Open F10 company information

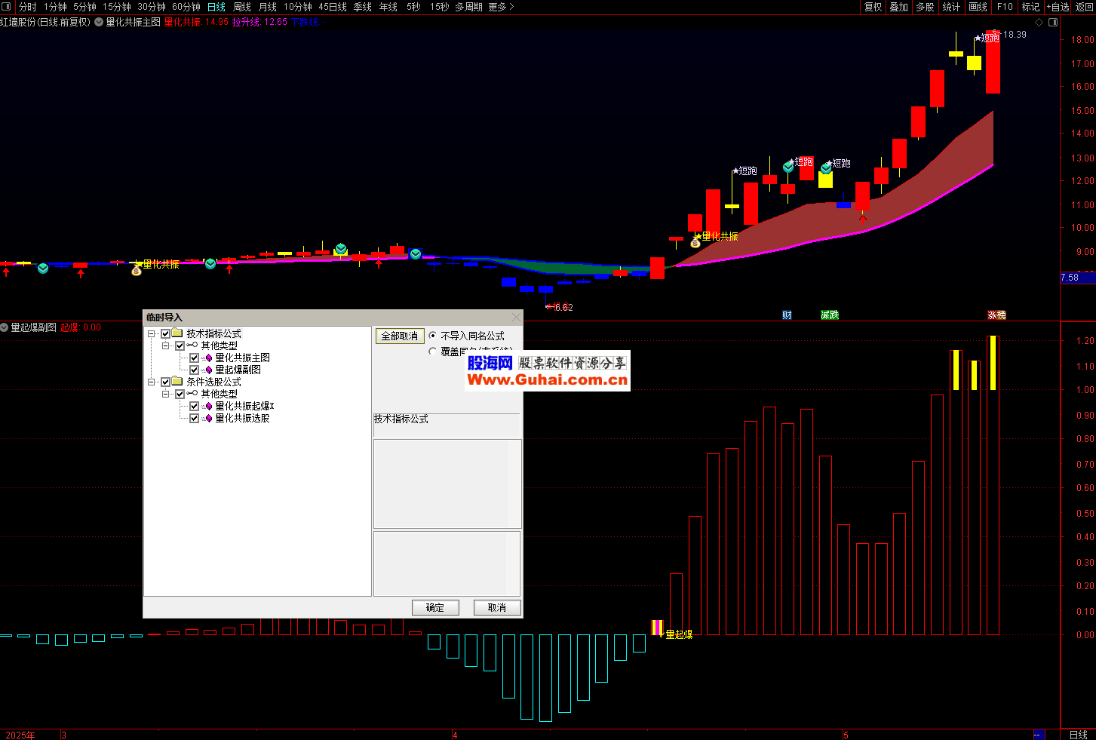tap(1005, 7)
